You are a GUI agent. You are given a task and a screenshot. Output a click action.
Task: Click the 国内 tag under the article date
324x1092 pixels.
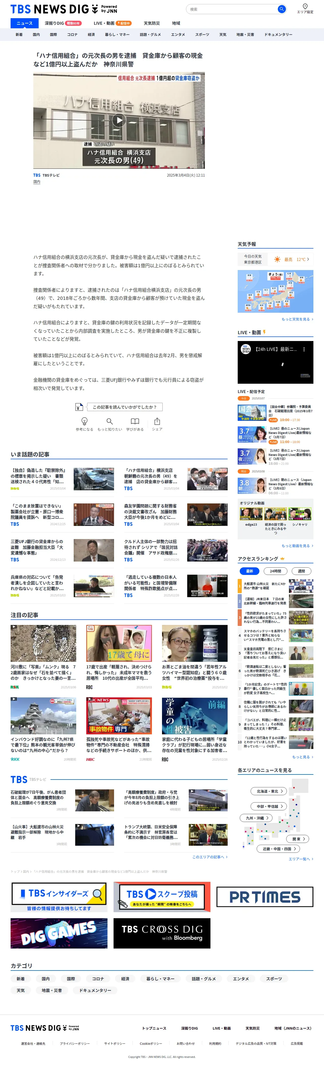coord(37,182)
